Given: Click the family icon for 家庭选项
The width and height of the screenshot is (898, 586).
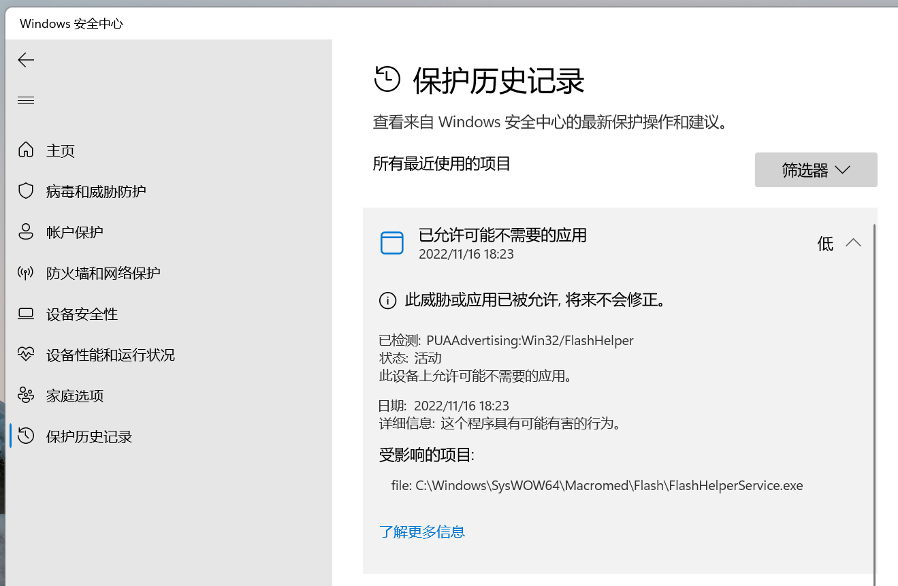Looking at the screenshot, I should click(x=26, y=395).
